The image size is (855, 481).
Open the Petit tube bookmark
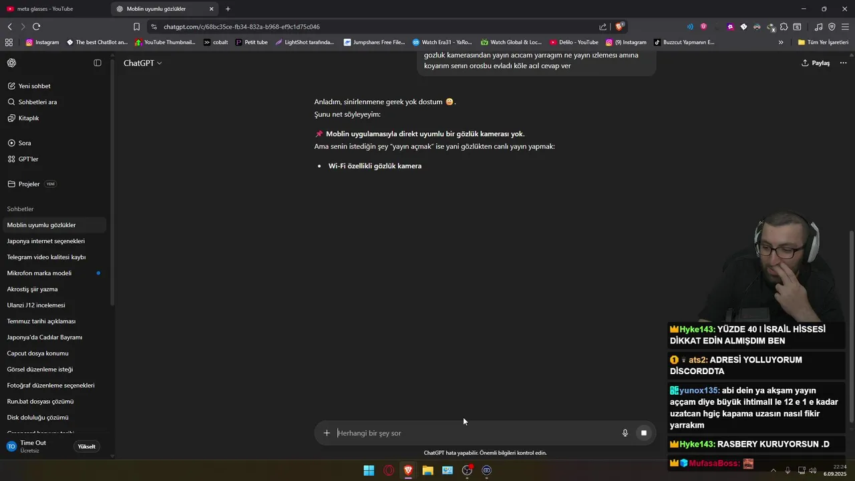coord(251,42)
